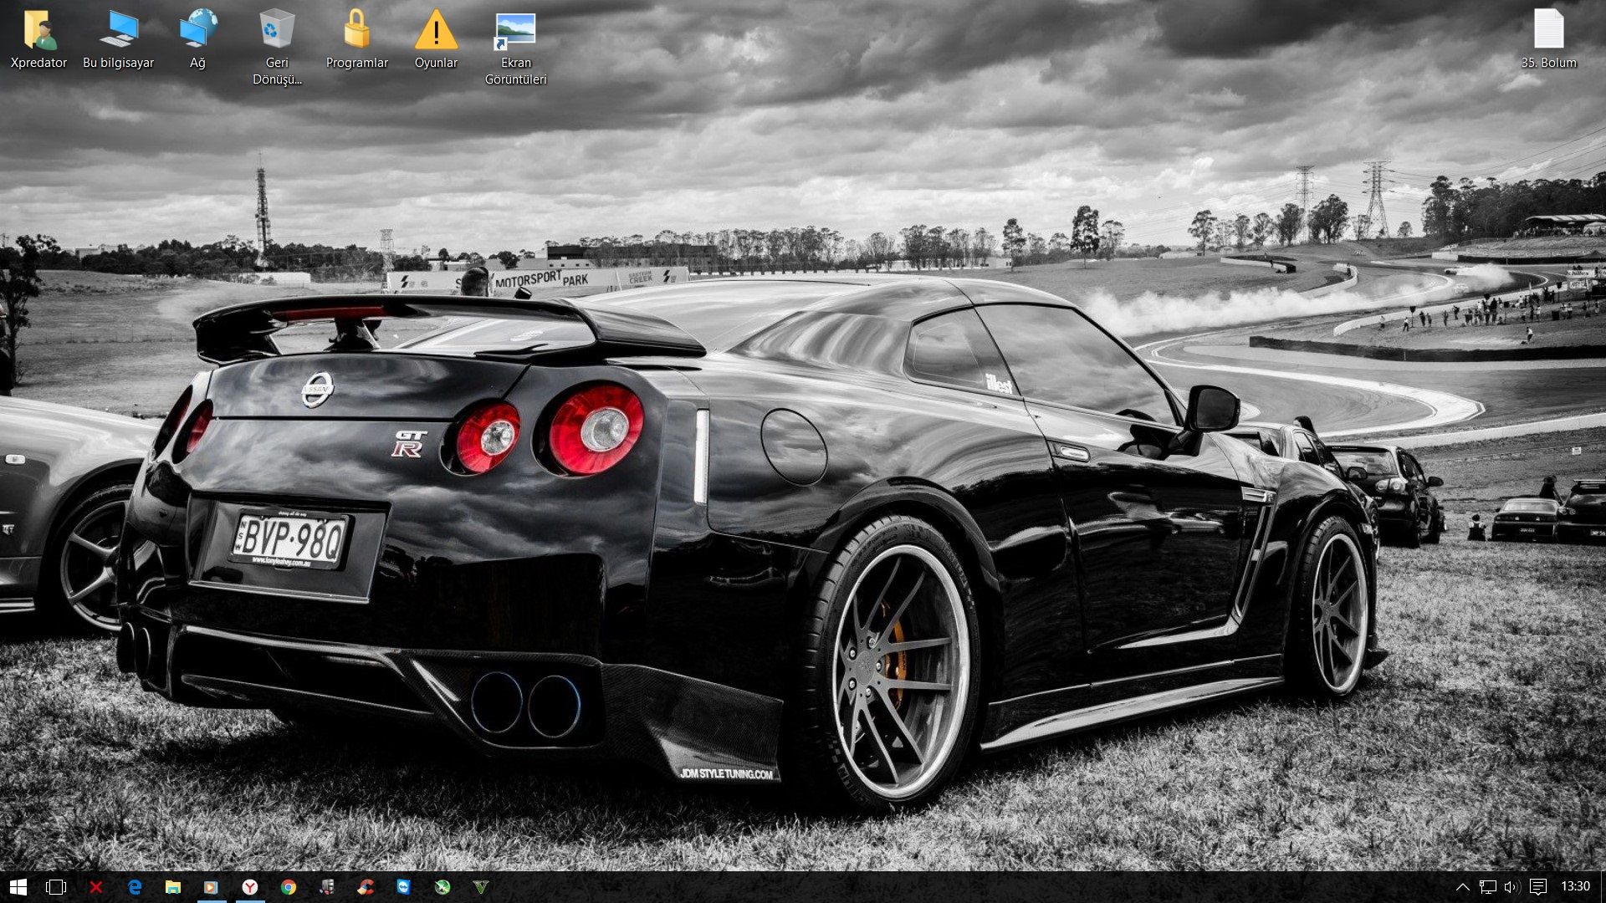Viewport: 1606px width, 903px height.
Task: Expand hidden system tray icons
Action: coord(1462,887)
